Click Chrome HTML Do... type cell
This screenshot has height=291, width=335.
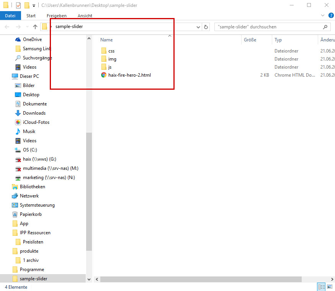coord(295,75)
